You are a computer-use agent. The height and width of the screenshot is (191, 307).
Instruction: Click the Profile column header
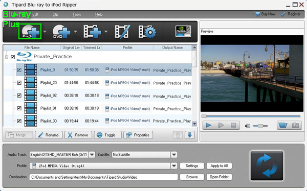click(x=127, y=47)
